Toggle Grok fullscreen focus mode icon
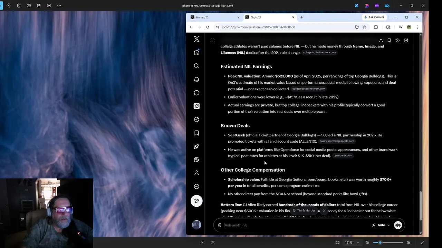The height and width of the screenshot is (248, 442). coord(212,40)
